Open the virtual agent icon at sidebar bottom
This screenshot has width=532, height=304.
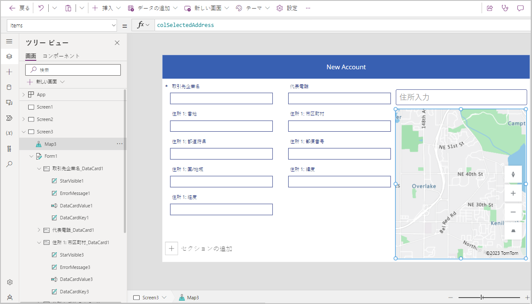tap(9, 297)
